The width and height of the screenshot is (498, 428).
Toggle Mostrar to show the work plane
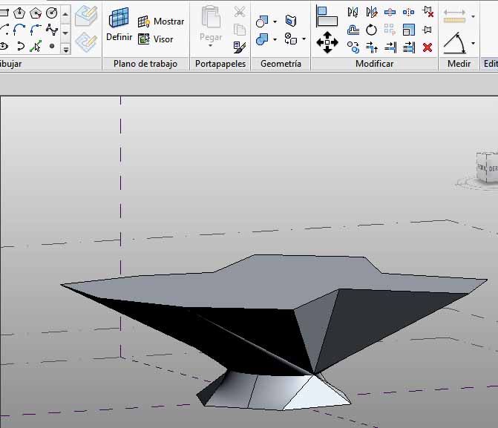(x=161, y=22)
